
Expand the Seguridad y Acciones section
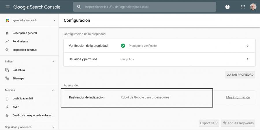(x=53, y=127)
